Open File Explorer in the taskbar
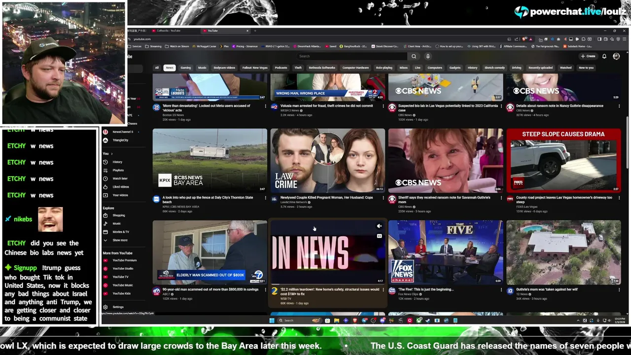Image resolution: width=631 pixels, height=355 pixels. click(336, 320)
